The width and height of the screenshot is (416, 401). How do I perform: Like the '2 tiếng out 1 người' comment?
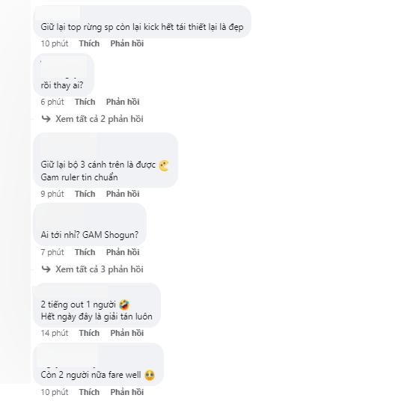[x=89, y=333]
